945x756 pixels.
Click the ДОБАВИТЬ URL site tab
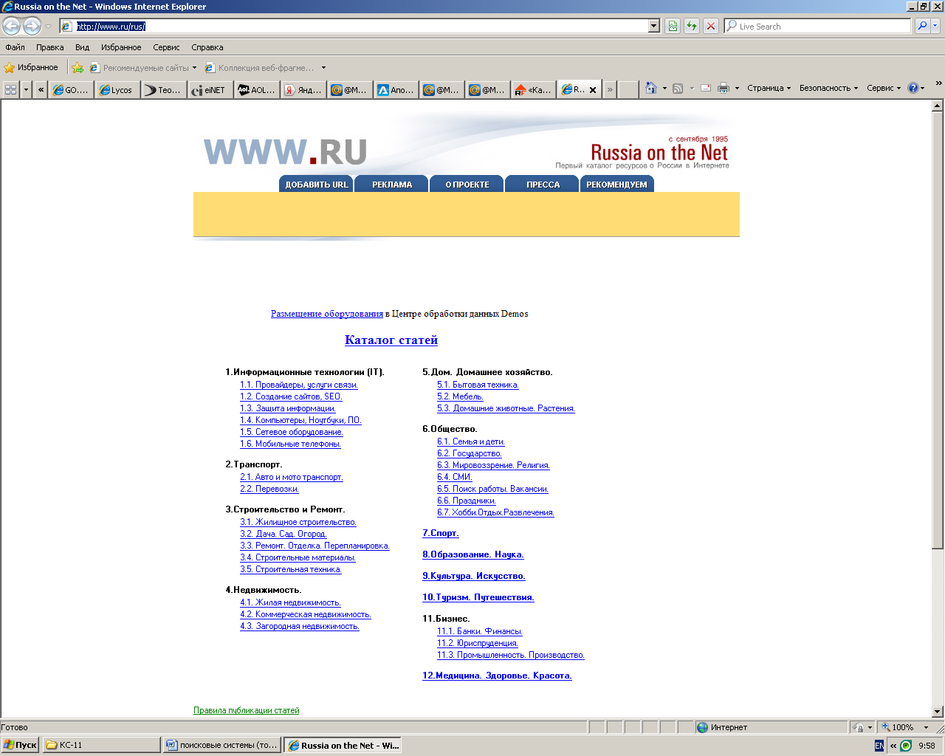coord(316,184)
